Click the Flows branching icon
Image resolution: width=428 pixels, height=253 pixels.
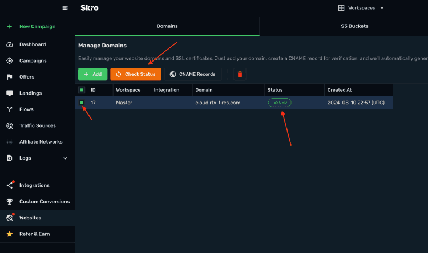point(10,109)
